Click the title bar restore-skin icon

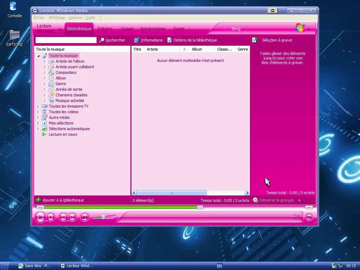[272, 10]
